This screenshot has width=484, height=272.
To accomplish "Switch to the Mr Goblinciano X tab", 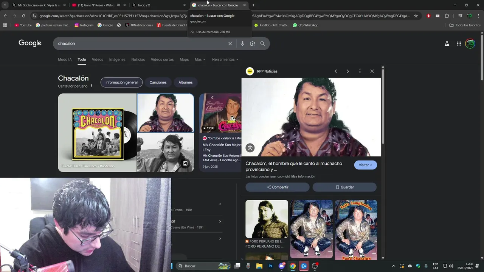I will [39, 5].
